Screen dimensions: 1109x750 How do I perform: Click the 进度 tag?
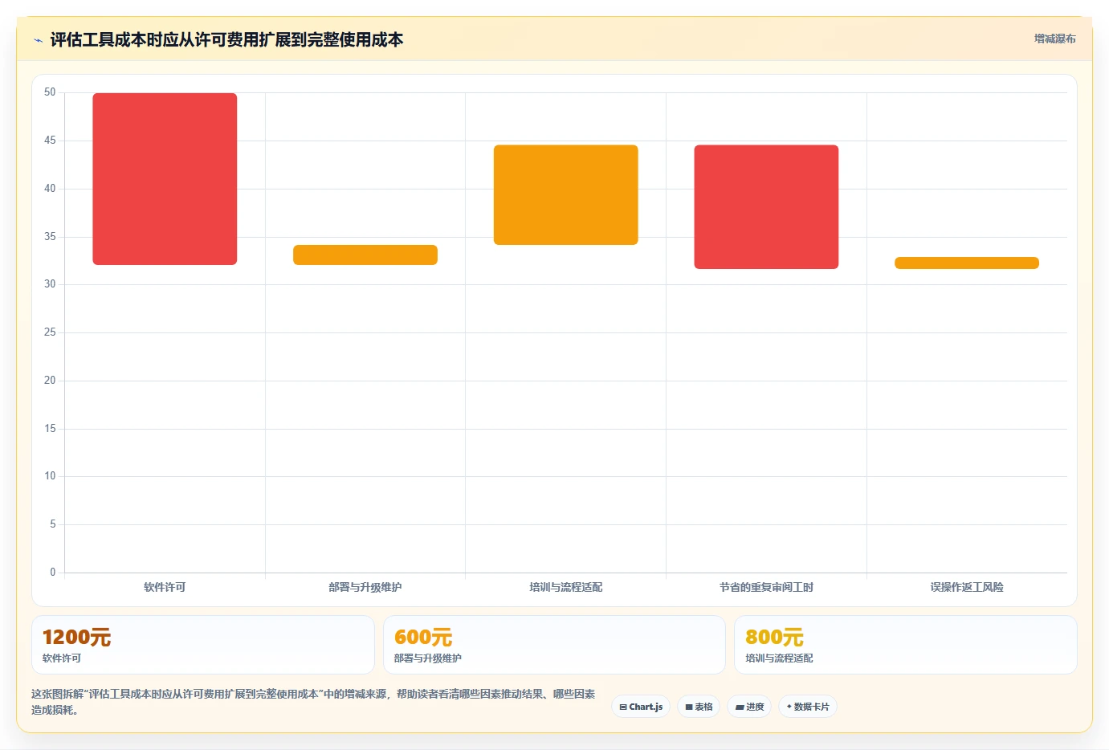coord(749,707)
